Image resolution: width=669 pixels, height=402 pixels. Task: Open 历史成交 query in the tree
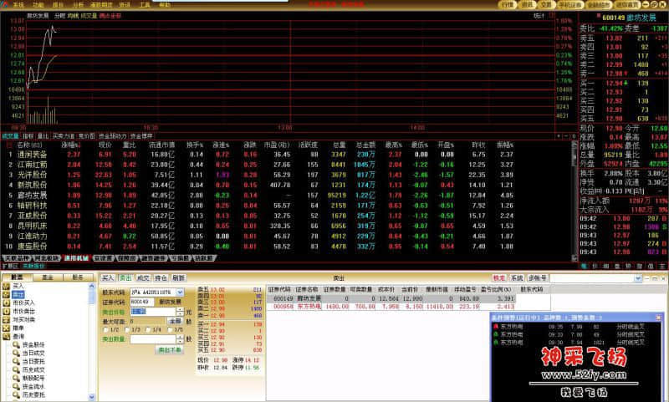click(x=28, y=368)
